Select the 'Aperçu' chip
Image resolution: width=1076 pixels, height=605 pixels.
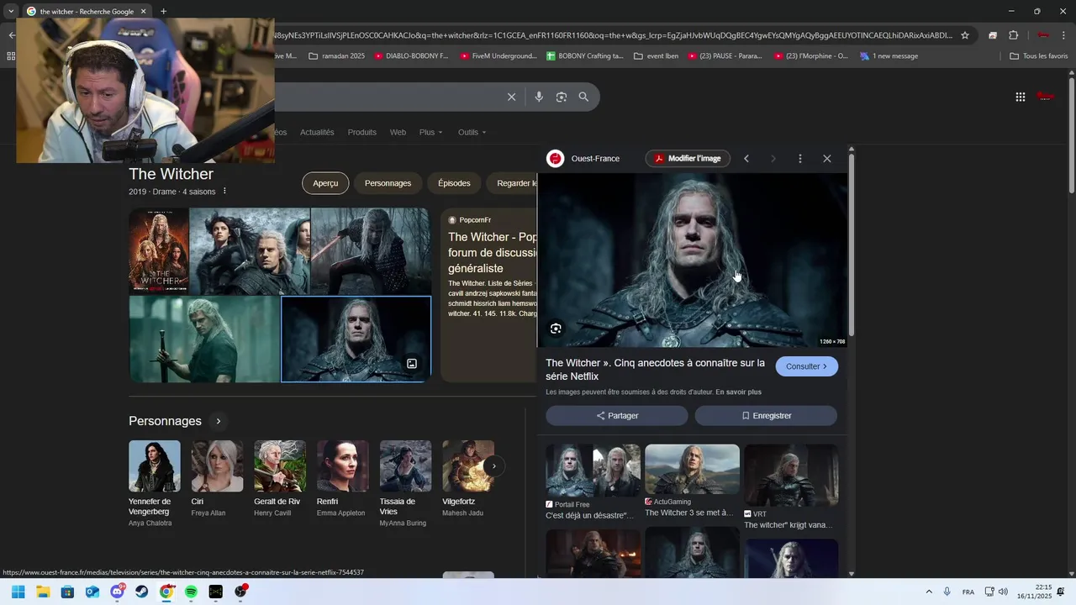(x=325, y=183)
